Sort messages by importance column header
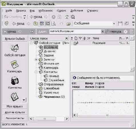 coord(72,38)
